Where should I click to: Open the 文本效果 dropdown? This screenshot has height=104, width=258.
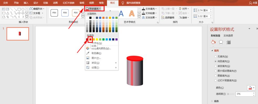coord(149,18)
